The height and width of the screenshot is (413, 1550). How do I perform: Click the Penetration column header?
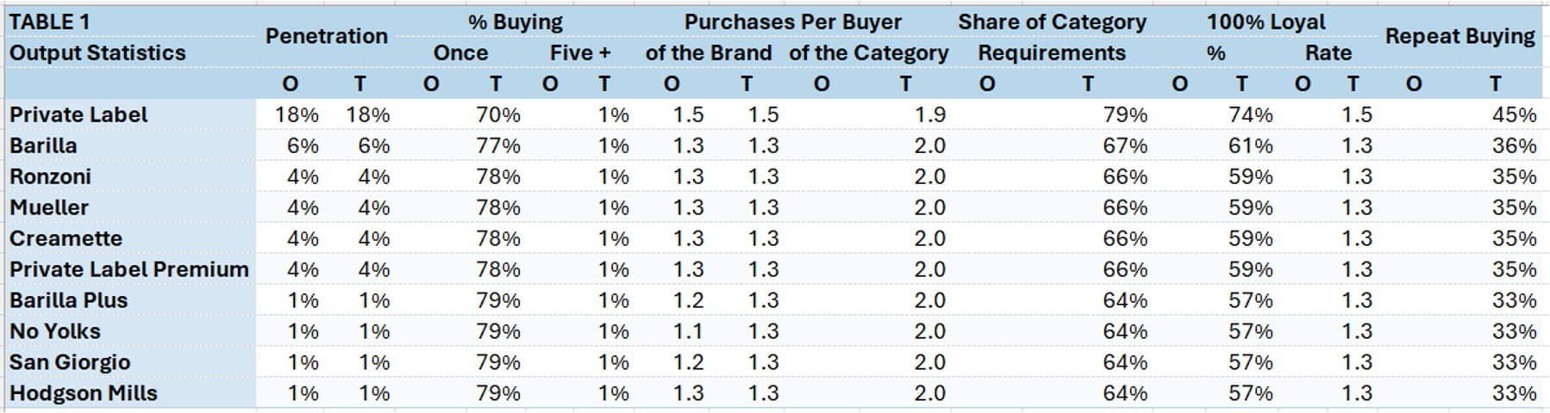point(326,36)
